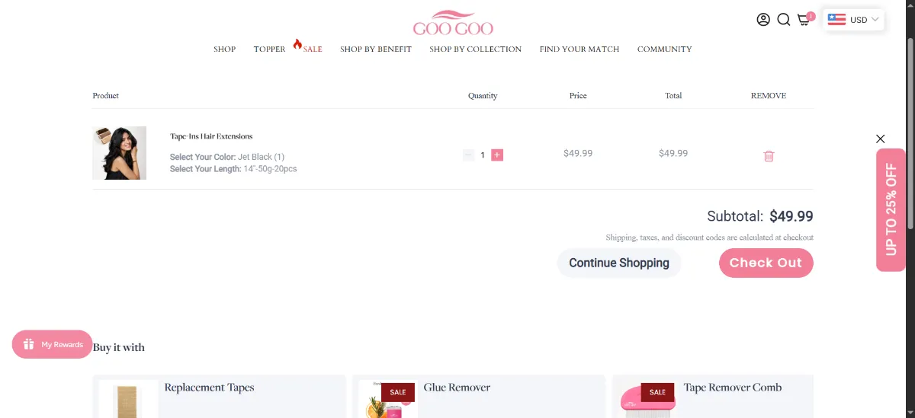This screenshot has width=915, height=418.
Task: Click the Check Out button
Action: (x=766, y=263)
